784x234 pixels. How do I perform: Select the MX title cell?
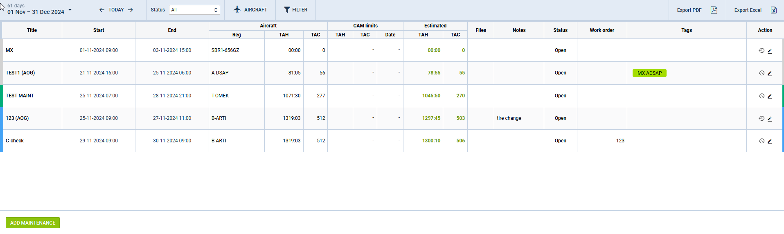[x=32, y=50]
